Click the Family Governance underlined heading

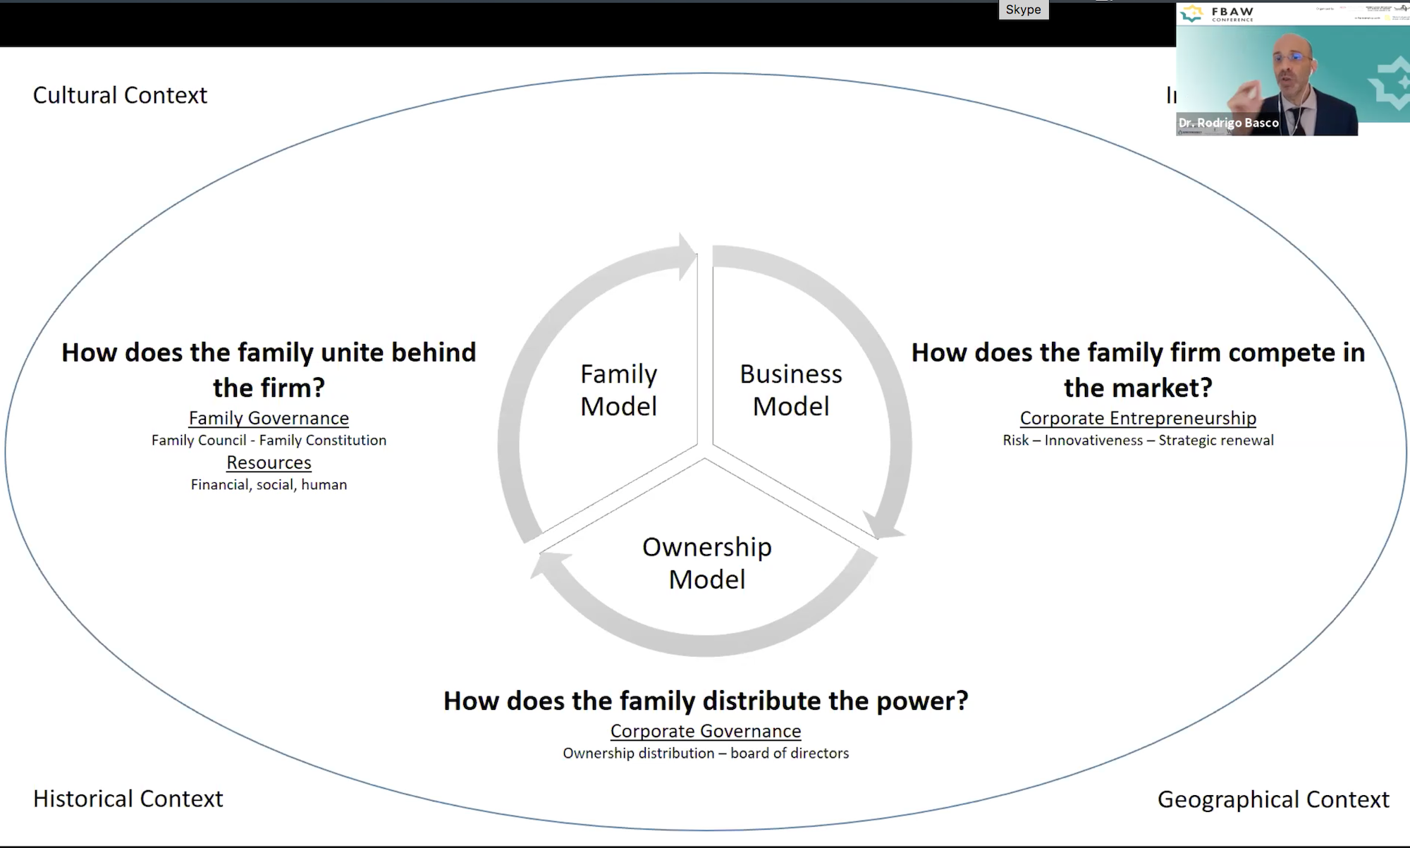pyautogui.click(x=269, y=418)
